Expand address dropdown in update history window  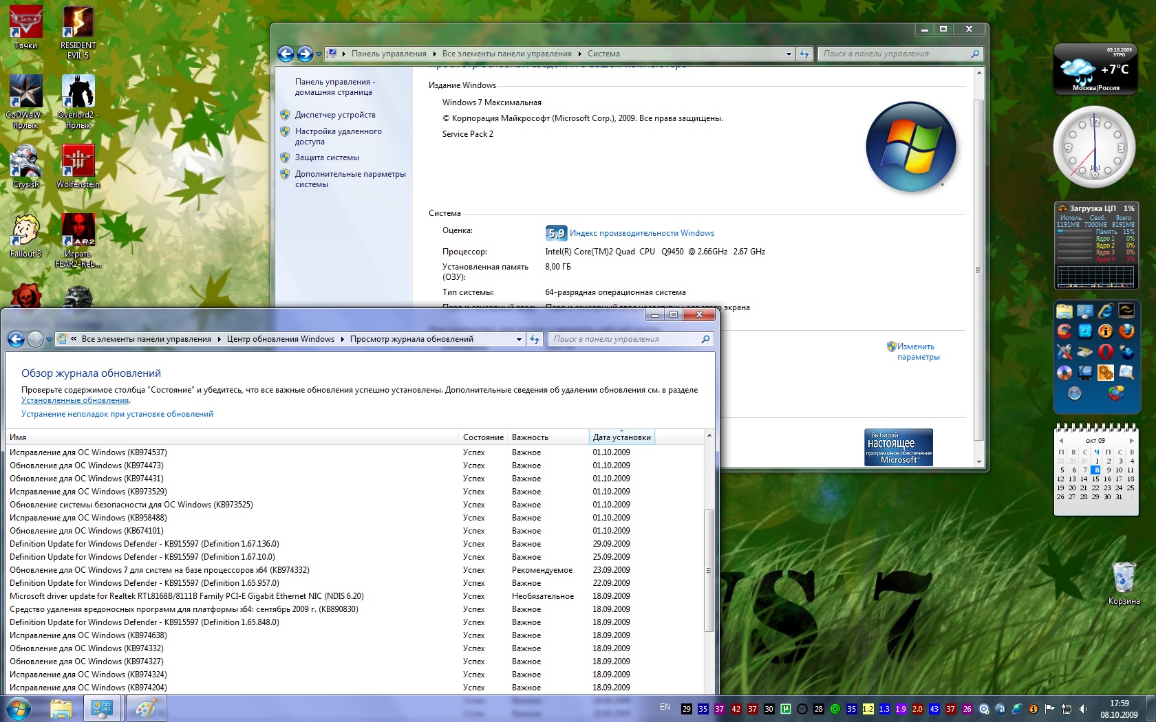point(519,339)
